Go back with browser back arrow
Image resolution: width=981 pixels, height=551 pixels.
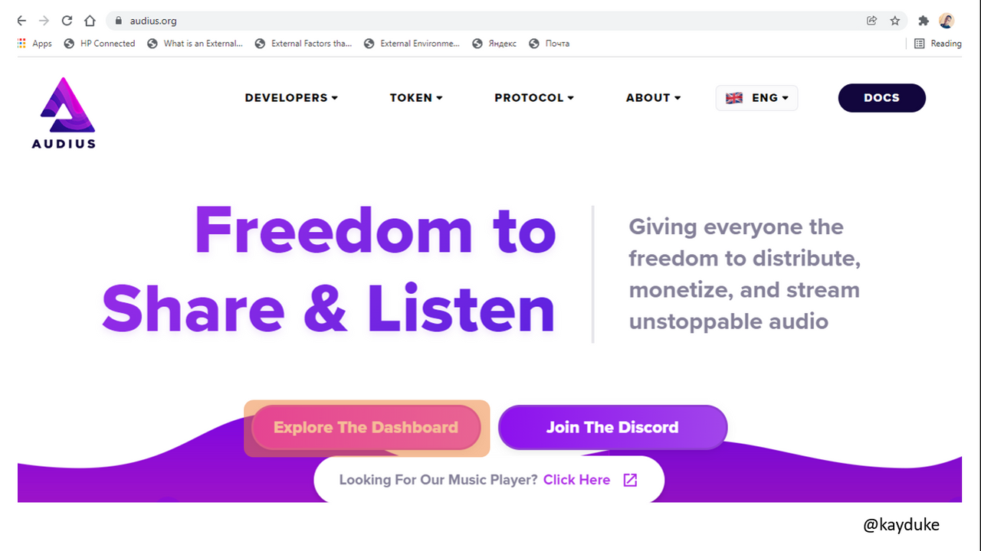[x=21, y=21]
